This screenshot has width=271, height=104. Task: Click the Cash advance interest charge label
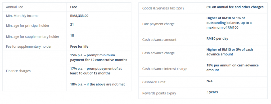click(x=165, y=69)
